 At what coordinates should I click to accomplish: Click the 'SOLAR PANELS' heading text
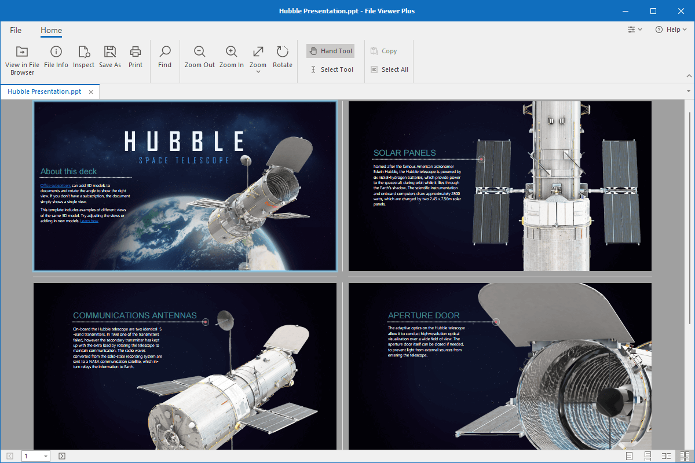[405, 153]
